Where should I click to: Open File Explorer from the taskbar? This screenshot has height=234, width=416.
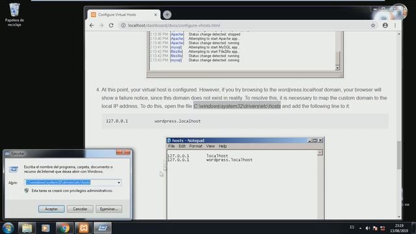coord(27,228)
